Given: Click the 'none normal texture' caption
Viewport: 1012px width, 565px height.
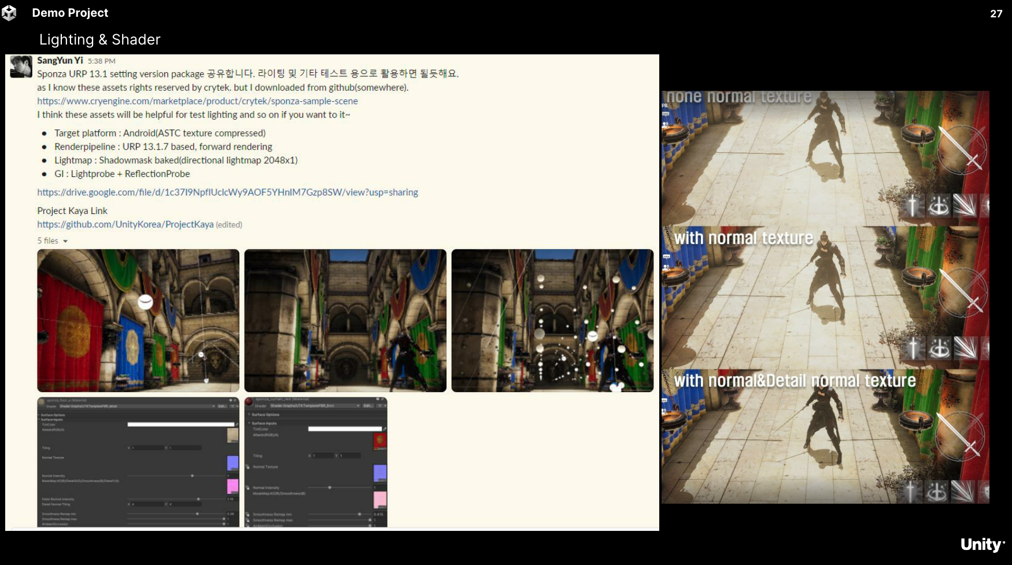Looking at the screenshot, I should tap(739, 97).
